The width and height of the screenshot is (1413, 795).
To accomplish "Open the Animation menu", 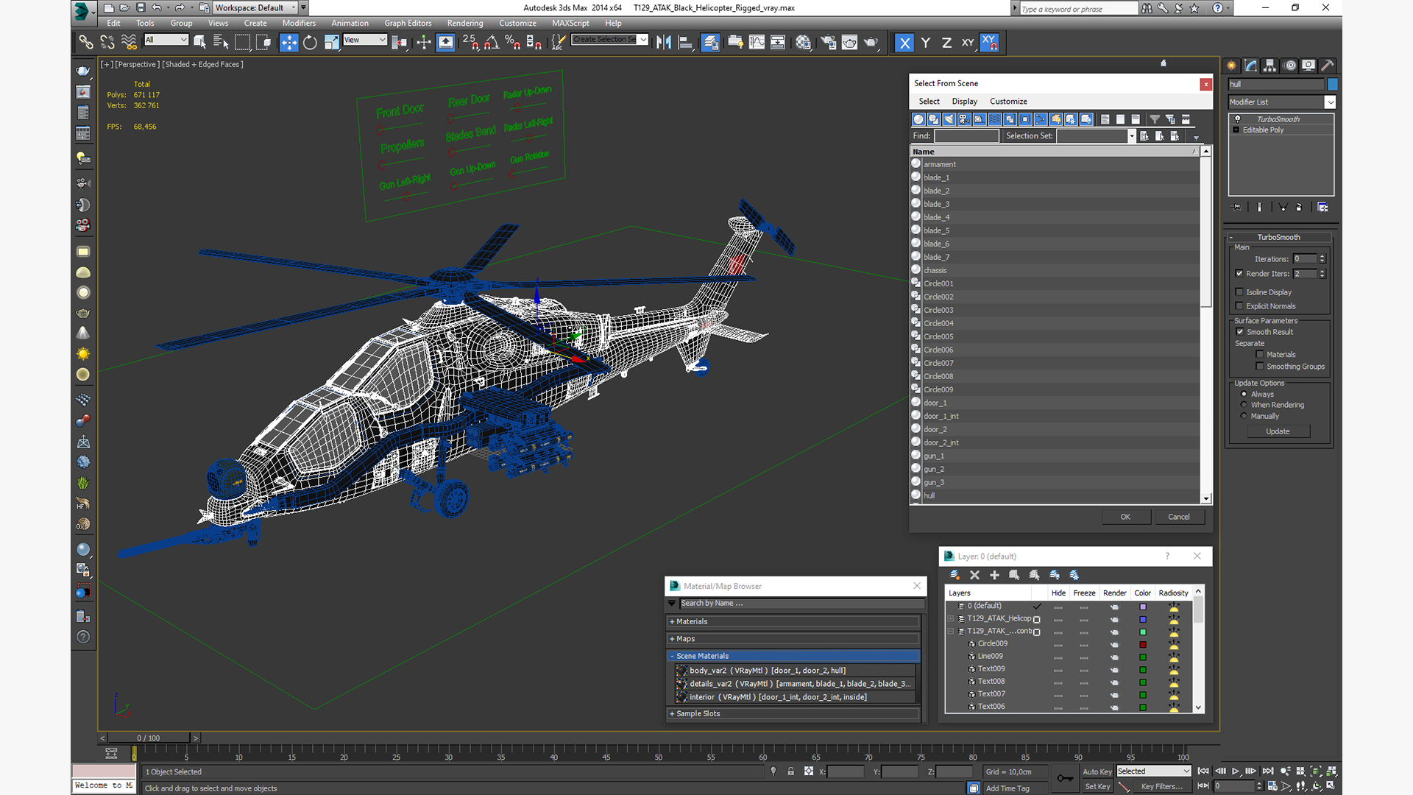I will [x=350, y=23].
